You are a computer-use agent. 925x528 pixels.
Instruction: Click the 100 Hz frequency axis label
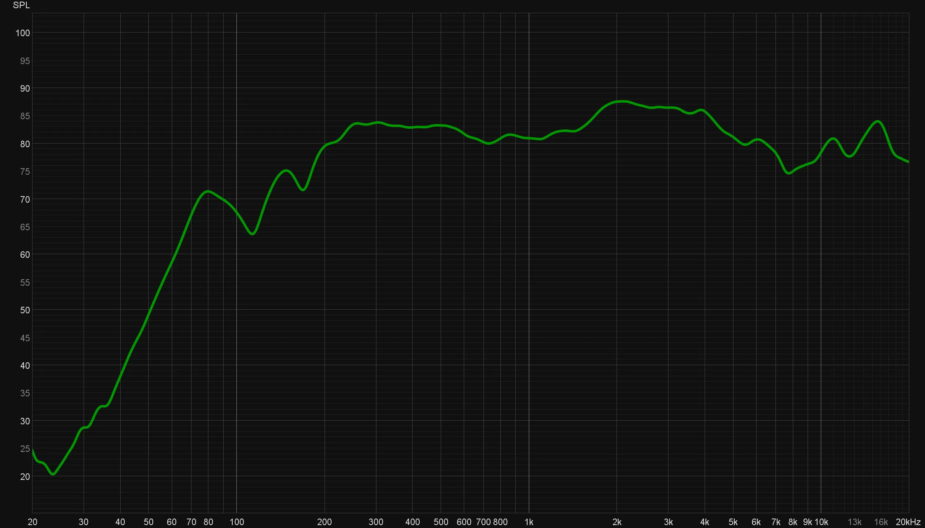pos(236,522)
